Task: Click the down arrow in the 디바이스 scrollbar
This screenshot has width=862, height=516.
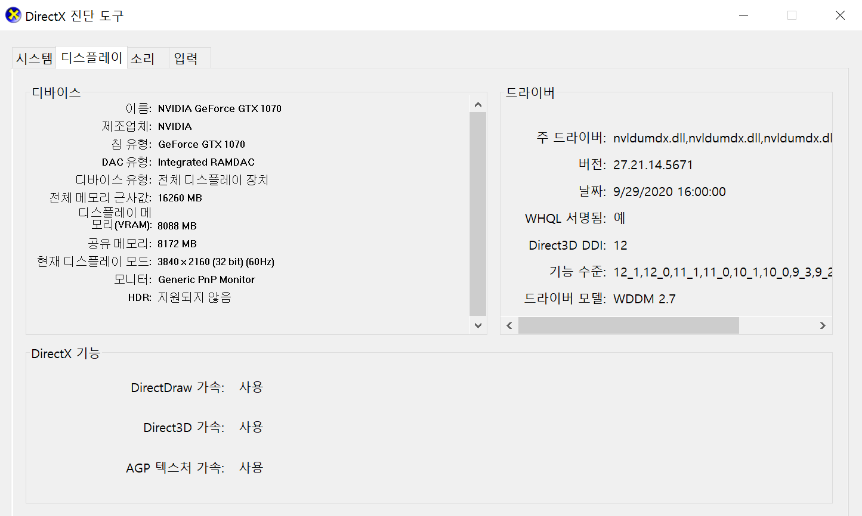Action: pyautogui.click(x=478, y=325)
